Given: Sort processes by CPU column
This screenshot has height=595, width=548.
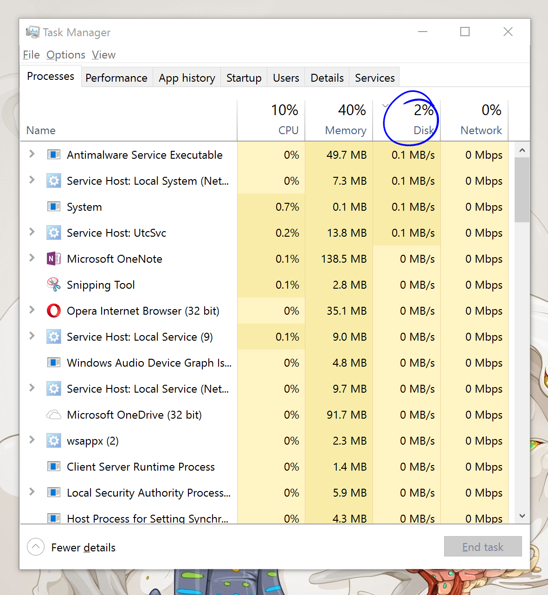Looking at the screenshot, I should click(271, 120).
